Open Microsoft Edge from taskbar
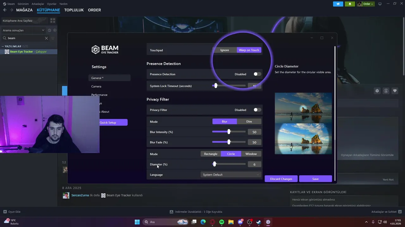 coord(203,222)
